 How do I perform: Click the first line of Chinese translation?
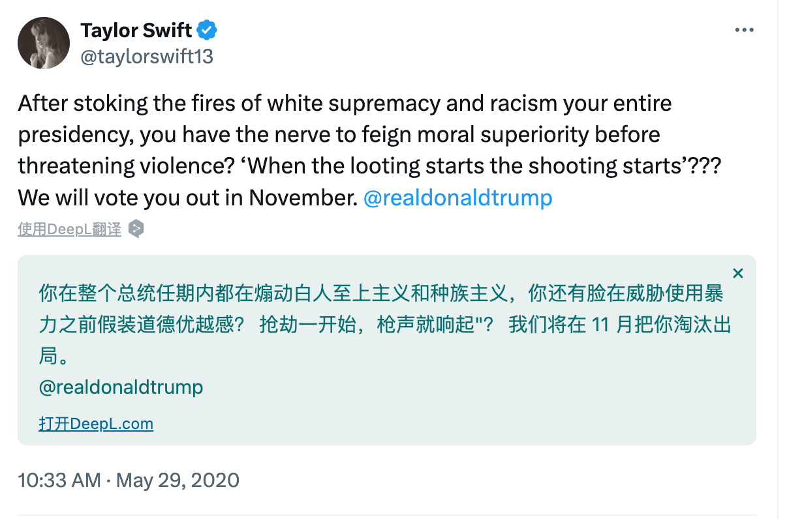click(x=381, y=293)
